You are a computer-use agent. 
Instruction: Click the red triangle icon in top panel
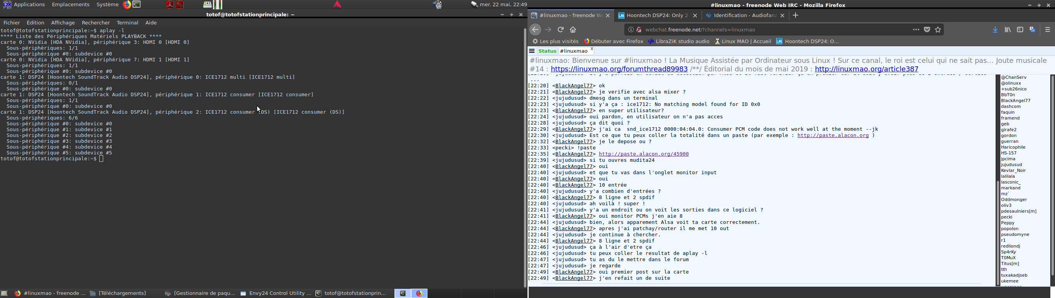(x=337, y=5)
